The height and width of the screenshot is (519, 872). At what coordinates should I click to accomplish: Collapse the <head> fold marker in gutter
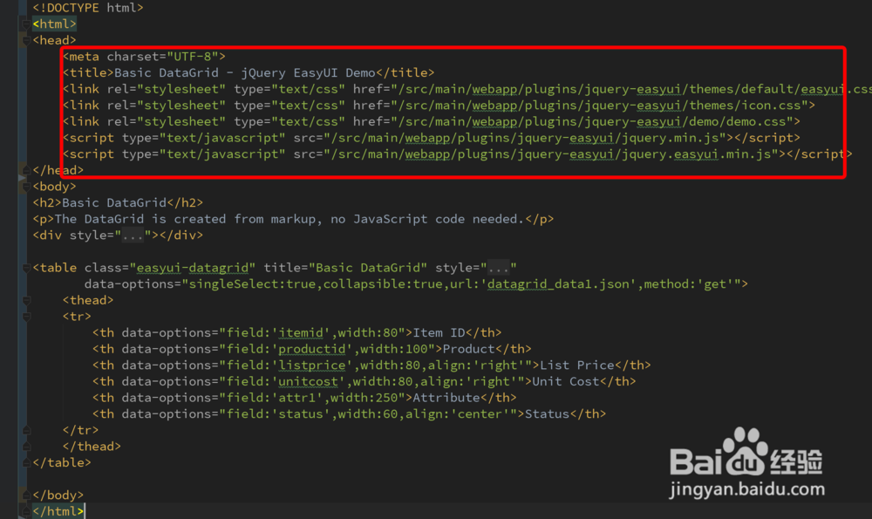(25, 41)
